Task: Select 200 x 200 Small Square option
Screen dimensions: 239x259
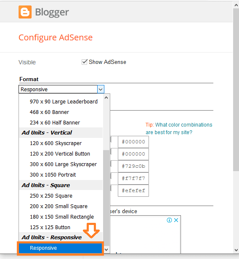Action: (x=61, y=206)
